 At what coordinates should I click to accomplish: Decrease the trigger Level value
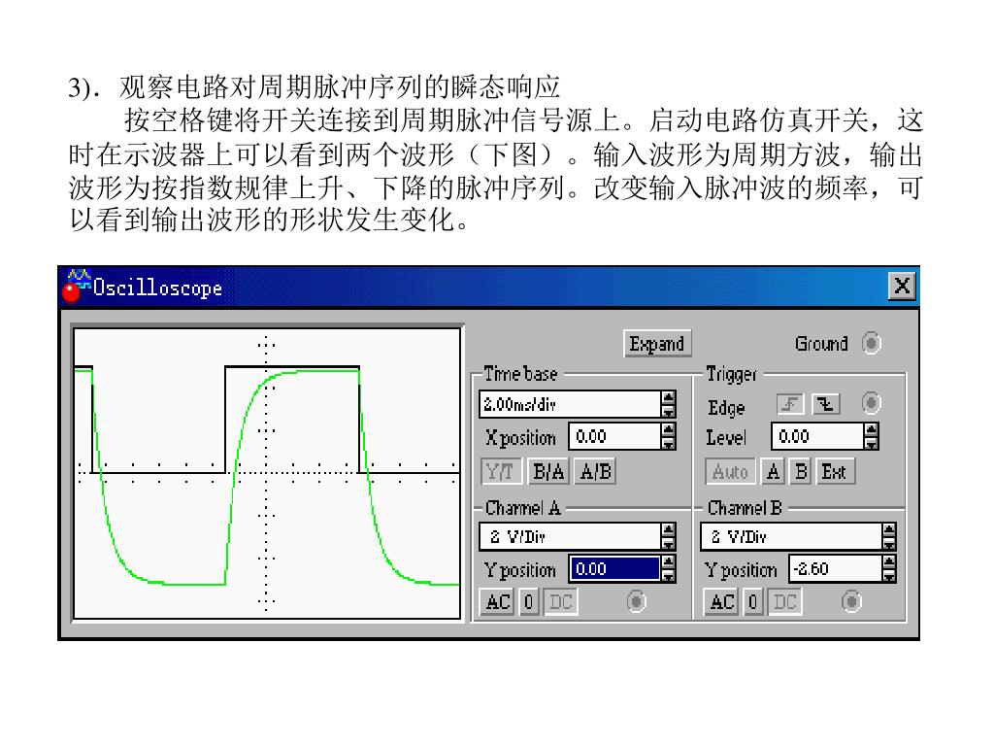coord(872,443)
